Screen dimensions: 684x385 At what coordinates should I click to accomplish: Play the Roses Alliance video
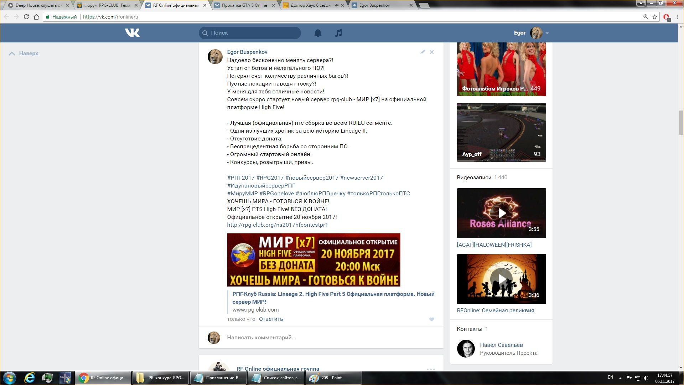[501, 213]
